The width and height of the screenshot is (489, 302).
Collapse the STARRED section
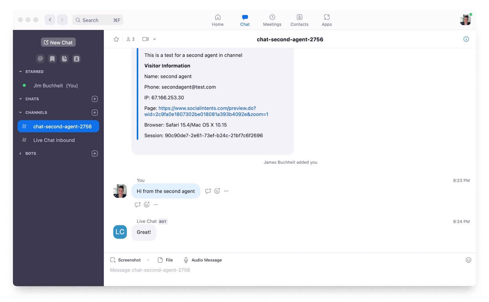pyautogui.click(x=20, y=72)
